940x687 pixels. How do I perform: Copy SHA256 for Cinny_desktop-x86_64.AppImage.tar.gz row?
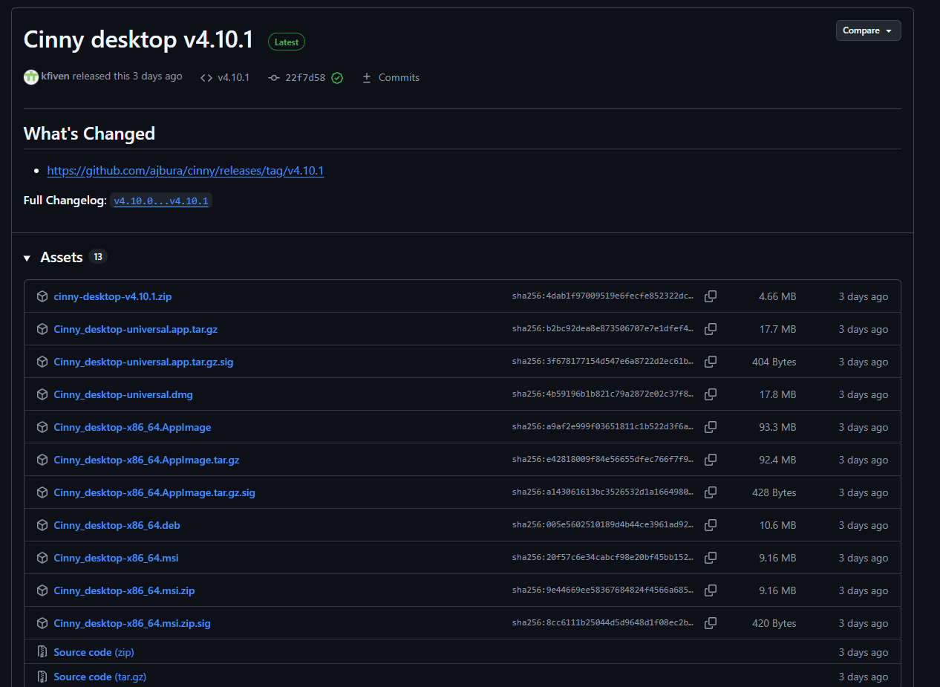tap(711, 460)
